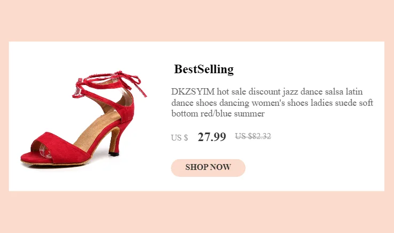Click the SHOP NOW button
The image size is (394, 233).
coord(208,167)
